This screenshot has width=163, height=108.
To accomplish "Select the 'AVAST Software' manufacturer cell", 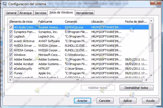I will [x=49, y=41].
